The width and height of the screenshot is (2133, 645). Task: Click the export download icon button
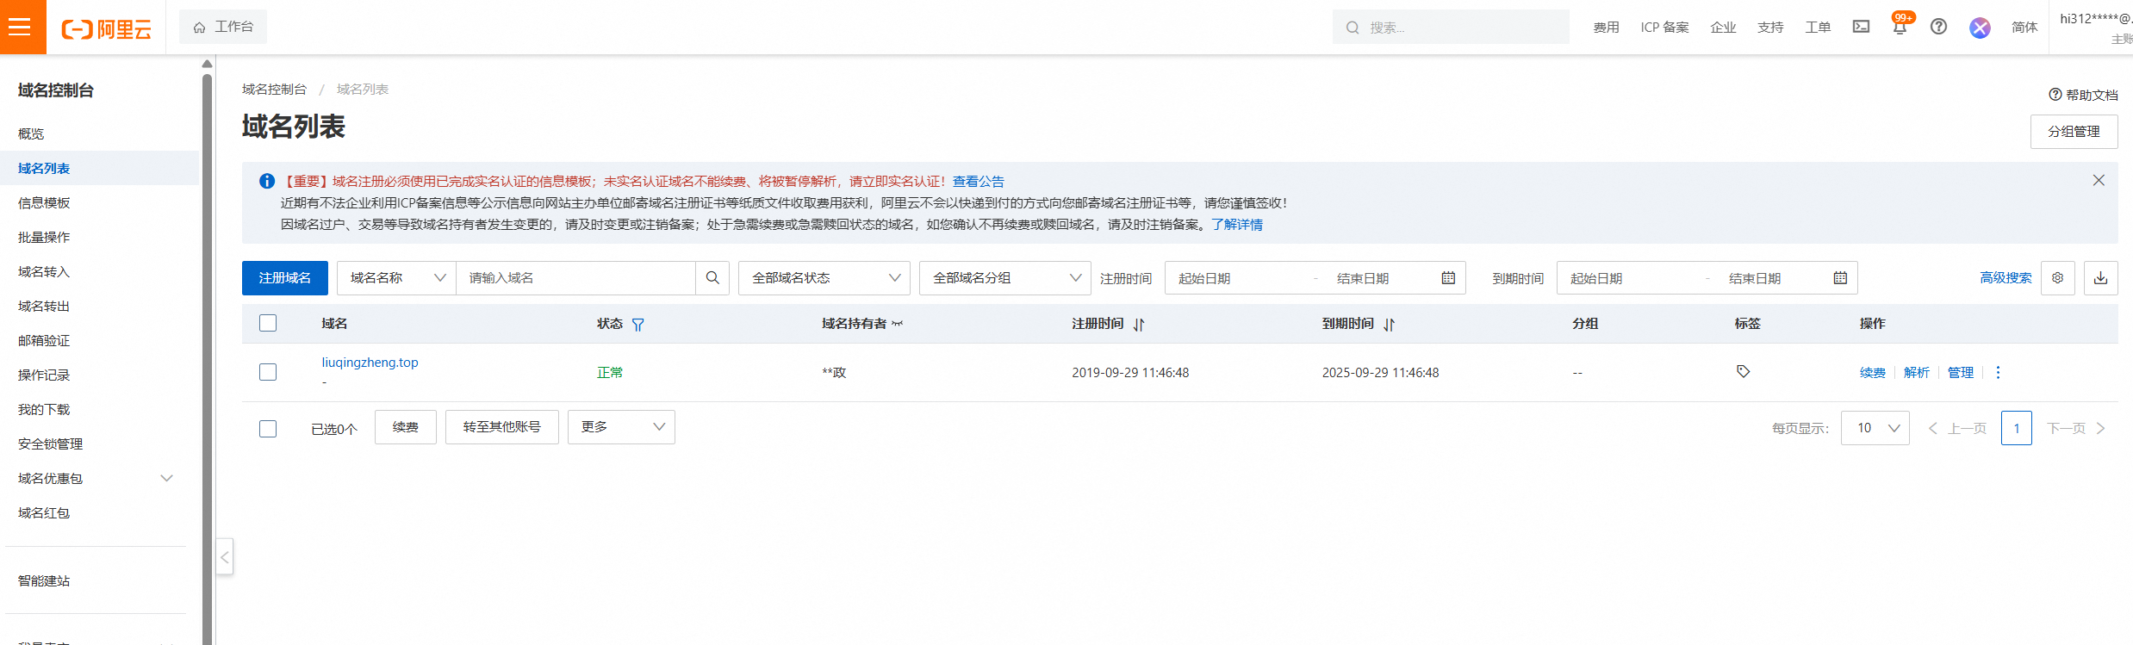point(2101,278)
